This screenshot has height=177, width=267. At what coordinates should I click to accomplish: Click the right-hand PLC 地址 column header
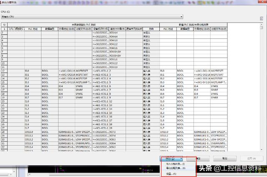[168, 29]
